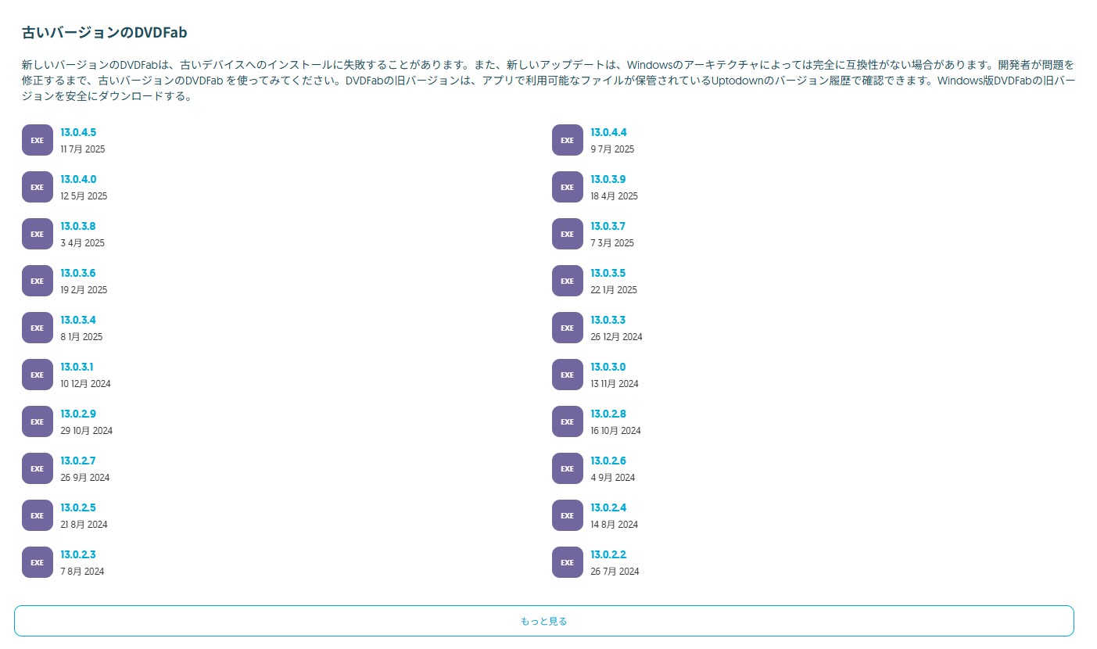Click the EXE icon beside version 13.0.3.0
1097x649 pixels.
[x=568, y=375]
